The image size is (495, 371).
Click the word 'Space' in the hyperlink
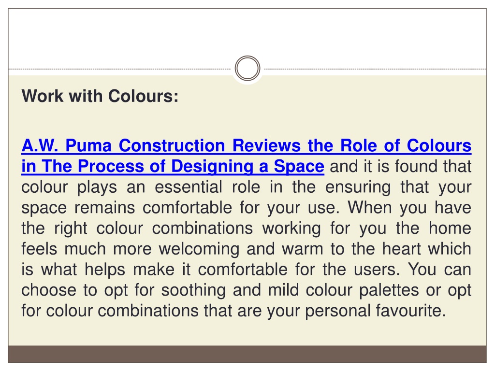point(299,166)
